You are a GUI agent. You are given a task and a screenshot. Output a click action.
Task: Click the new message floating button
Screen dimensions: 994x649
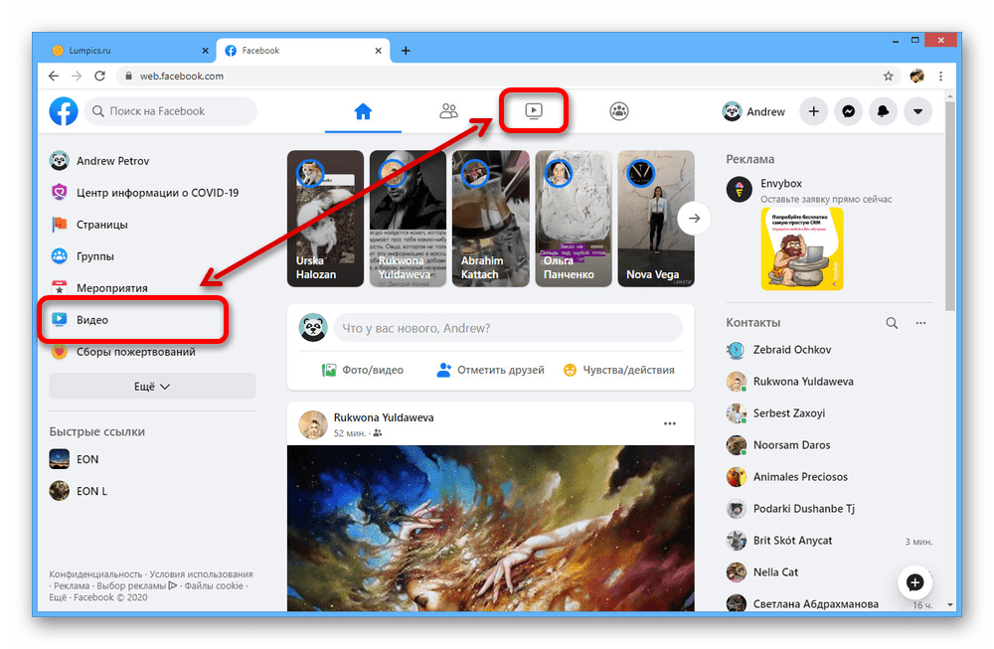click(914, 581)
